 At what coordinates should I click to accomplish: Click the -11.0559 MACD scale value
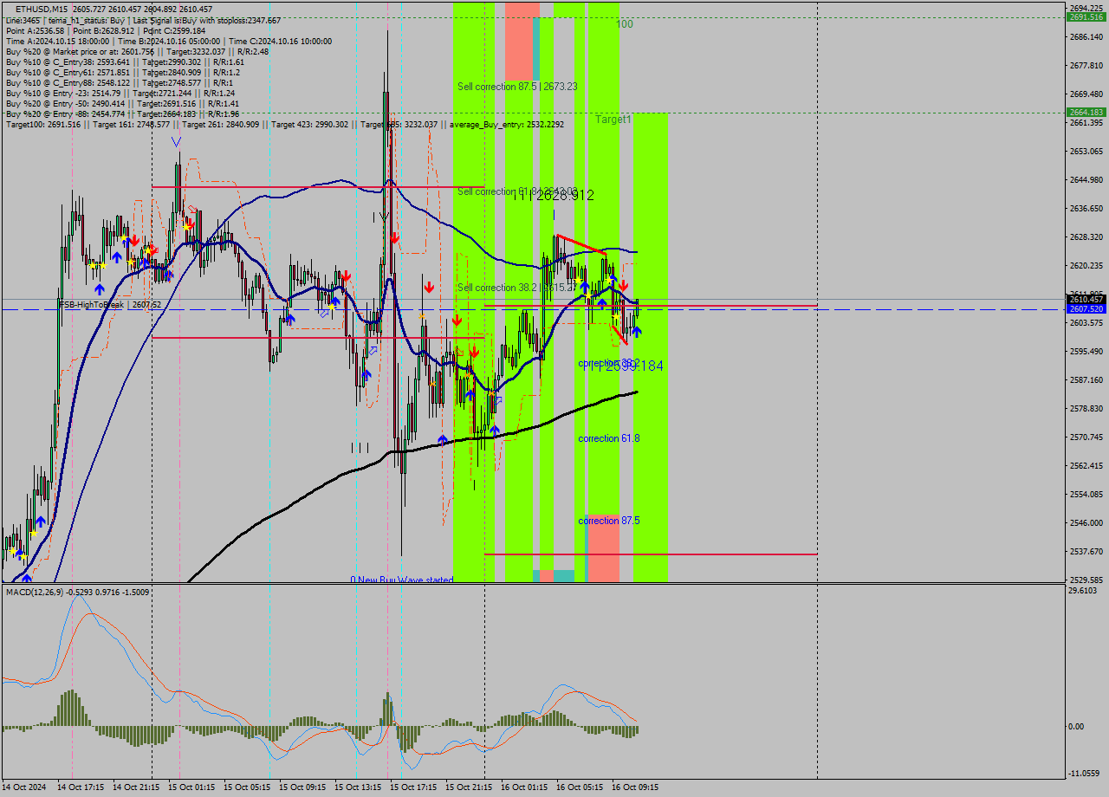[1084, 775]
